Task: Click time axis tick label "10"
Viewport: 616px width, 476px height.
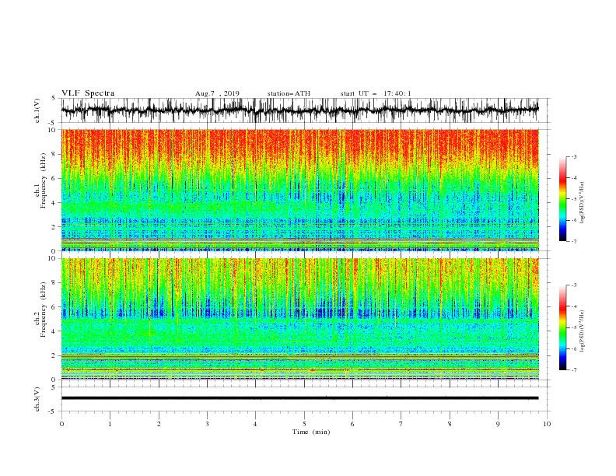Action: [547, 424]
